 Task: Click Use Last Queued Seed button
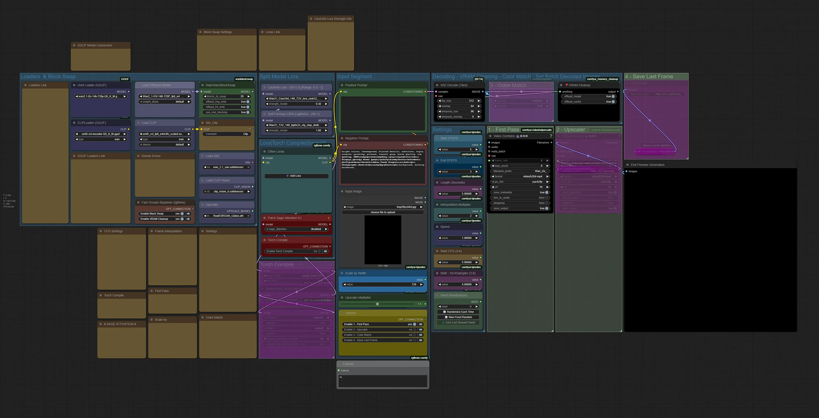(x=458, y=322)
